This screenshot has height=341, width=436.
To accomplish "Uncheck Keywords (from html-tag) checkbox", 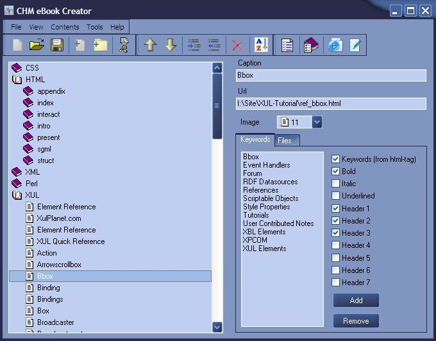I will (x=335, y=159).
